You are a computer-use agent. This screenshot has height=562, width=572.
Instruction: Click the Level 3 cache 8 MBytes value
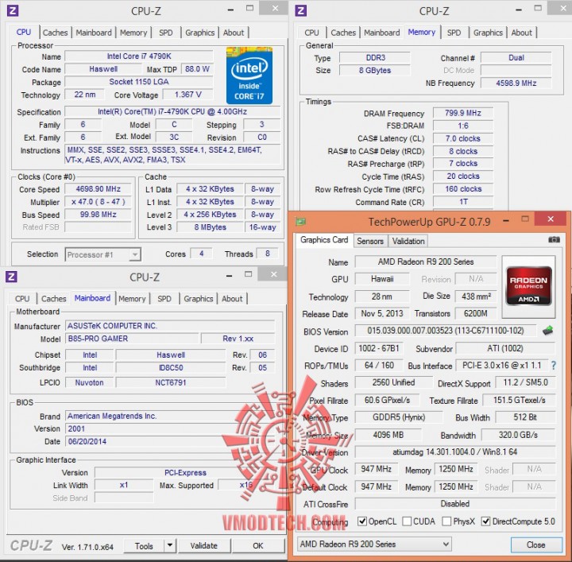(x=210, y=227)
